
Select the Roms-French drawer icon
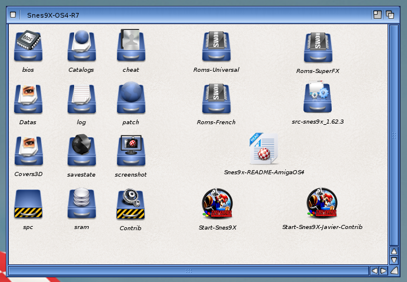coord(216,98)
